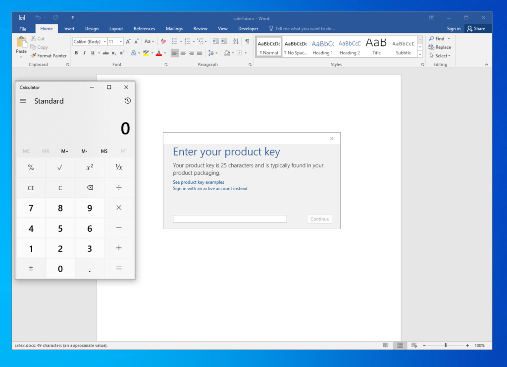The width and height of the screenshot is (507, 367).
Task: Increase paragraph indent in Word
Action: [224, 41]
